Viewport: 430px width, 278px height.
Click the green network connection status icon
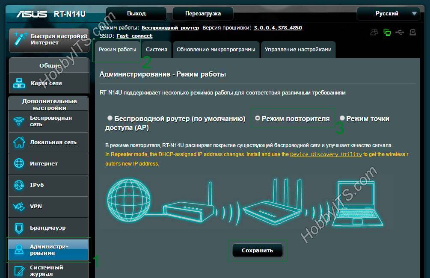pos(387,32)
